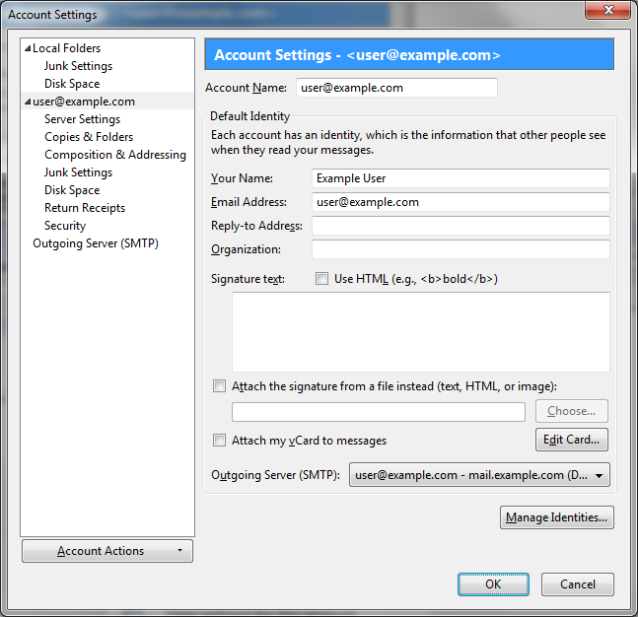638x617 pixels.
Task: Close the Account Settings window
Action: pos(608,12)
